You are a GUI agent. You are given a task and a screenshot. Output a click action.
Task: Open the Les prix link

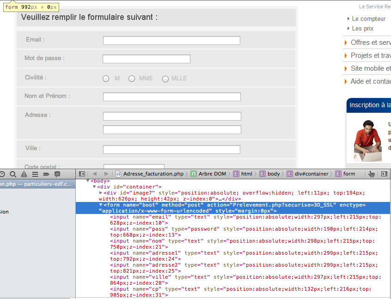(x=362, y=29)
